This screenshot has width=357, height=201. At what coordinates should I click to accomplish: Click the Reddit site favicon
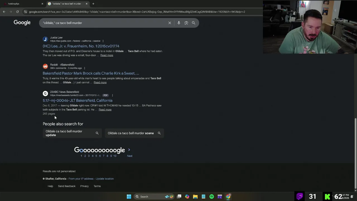click(45, 66)
